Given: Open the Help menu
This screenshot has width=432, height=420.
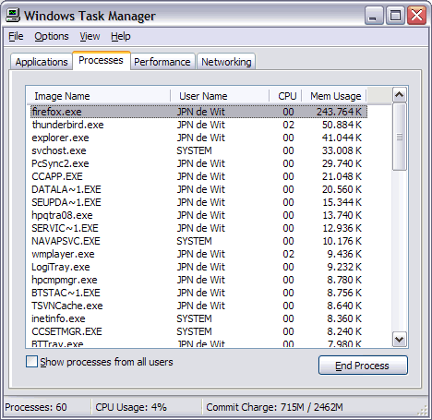Looking at the screenshot, I should (121, 36).
